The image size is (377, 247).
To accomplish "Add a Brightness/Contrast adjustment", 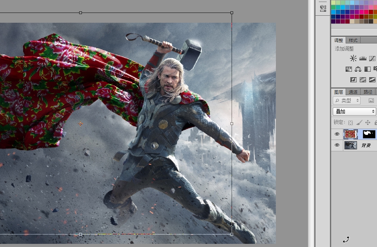I will [x=353, y=58].
